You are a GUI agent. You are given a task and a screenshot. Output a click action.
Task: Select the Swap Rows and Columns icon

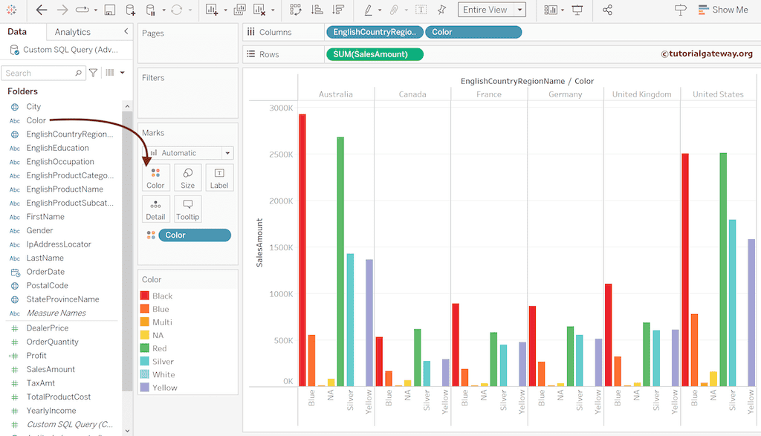(x=294, y=10)
